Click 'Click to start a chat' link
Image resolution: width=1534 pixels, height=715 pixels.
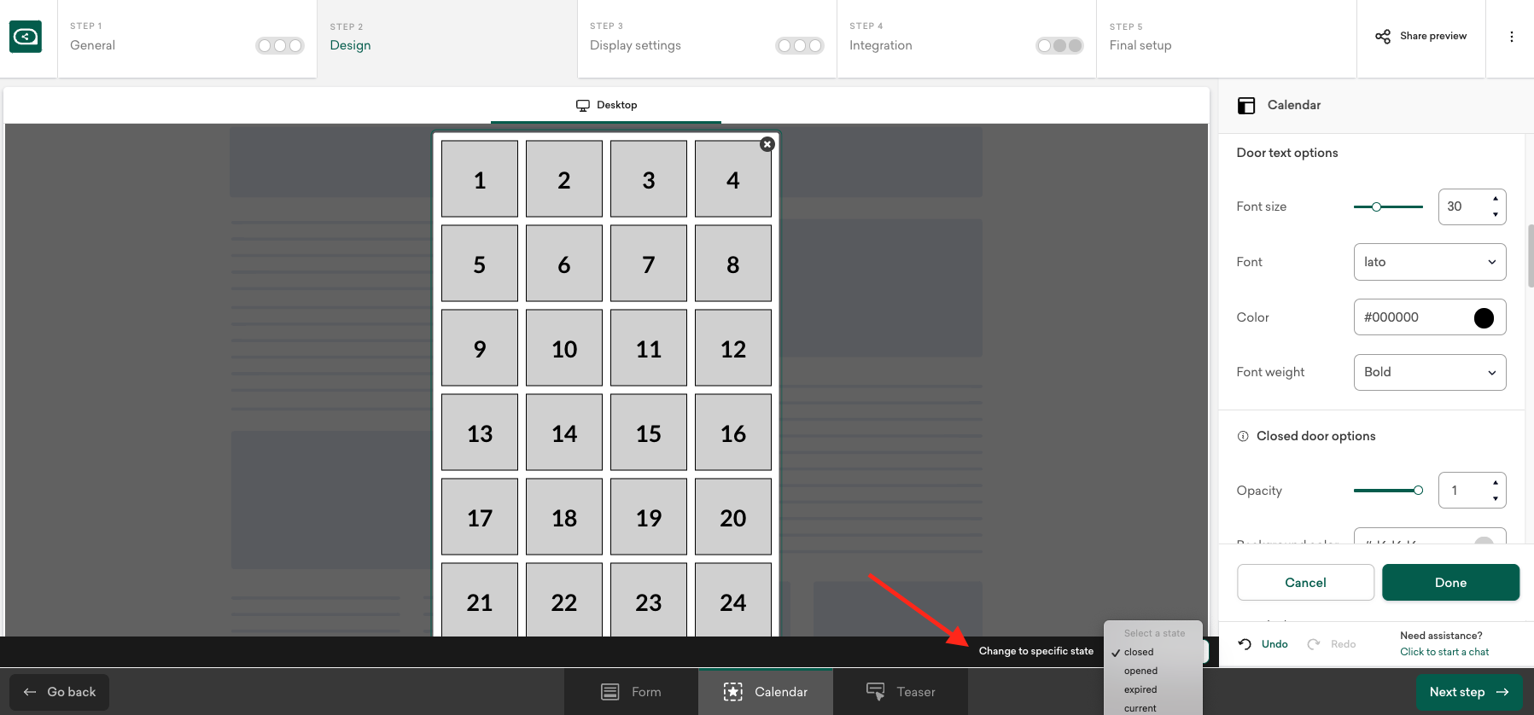click(x=1444, y=652)
